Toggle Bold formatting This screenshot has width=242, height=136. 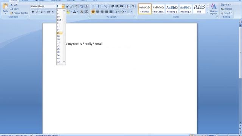[33, 12]
